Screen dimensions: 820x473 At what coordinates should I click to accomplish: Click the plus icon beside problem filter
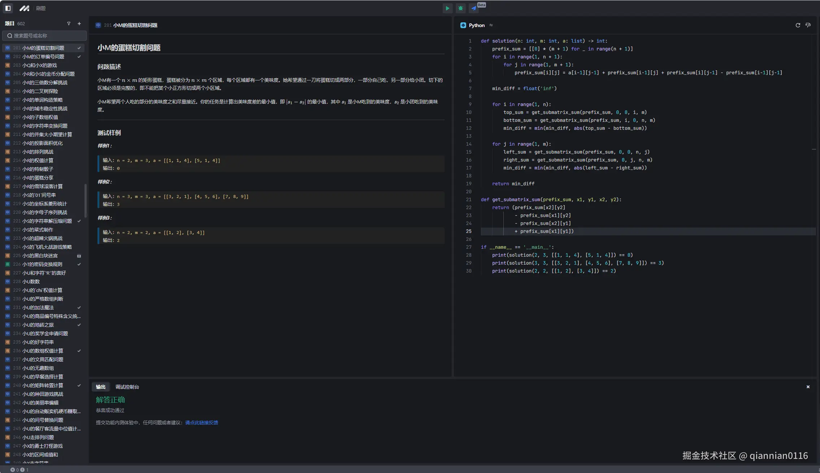point(79,24)
